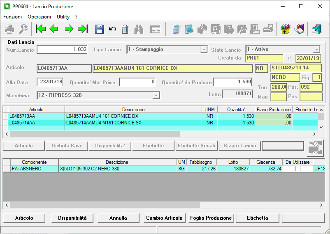330x234 pixels.
Task: Open the Funzioni menu
Action: coord(12,17)
